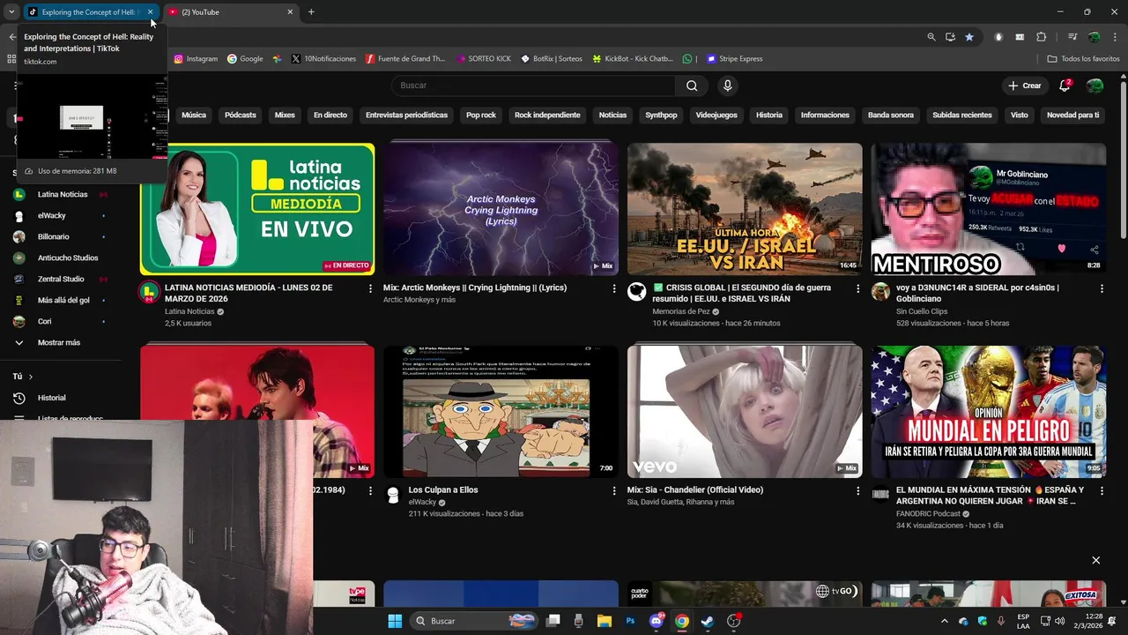Open Historial in sidebar
Image resolution: width=1128 pixels, height=635 pixels.
tap(52, 398)
